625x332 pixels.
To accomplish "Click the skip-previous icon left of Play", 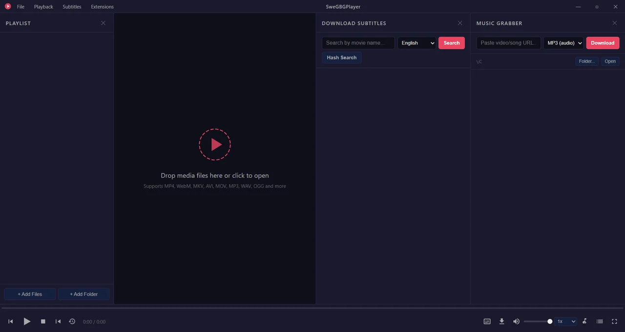I will click(11, 321).
